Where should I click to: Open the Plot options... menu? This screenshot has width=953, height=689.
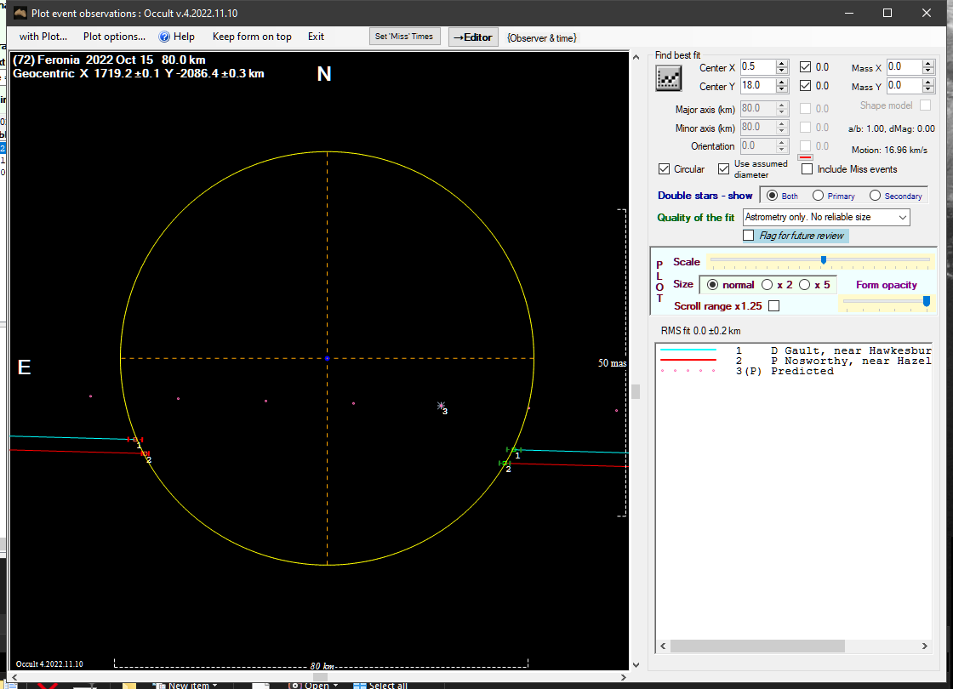click(114, 37)
